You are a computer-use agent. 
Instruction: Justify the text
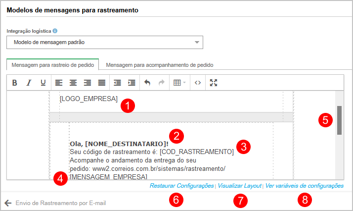102,83
